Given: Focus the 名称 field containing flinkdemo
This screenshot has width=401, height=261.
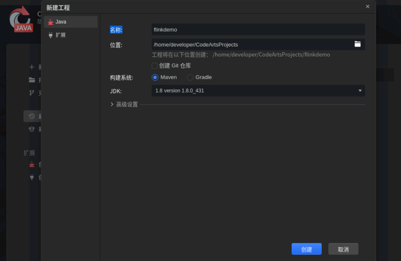Looking at the screenshot, I should point(258,29).
